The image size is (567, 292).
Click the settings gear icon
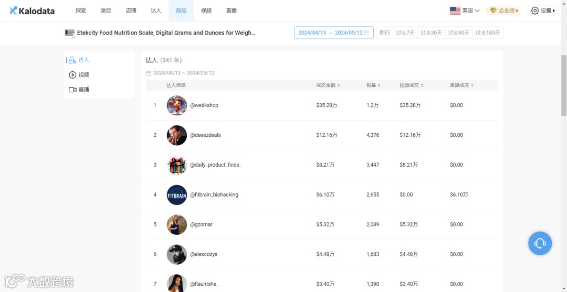click(535, 11)
